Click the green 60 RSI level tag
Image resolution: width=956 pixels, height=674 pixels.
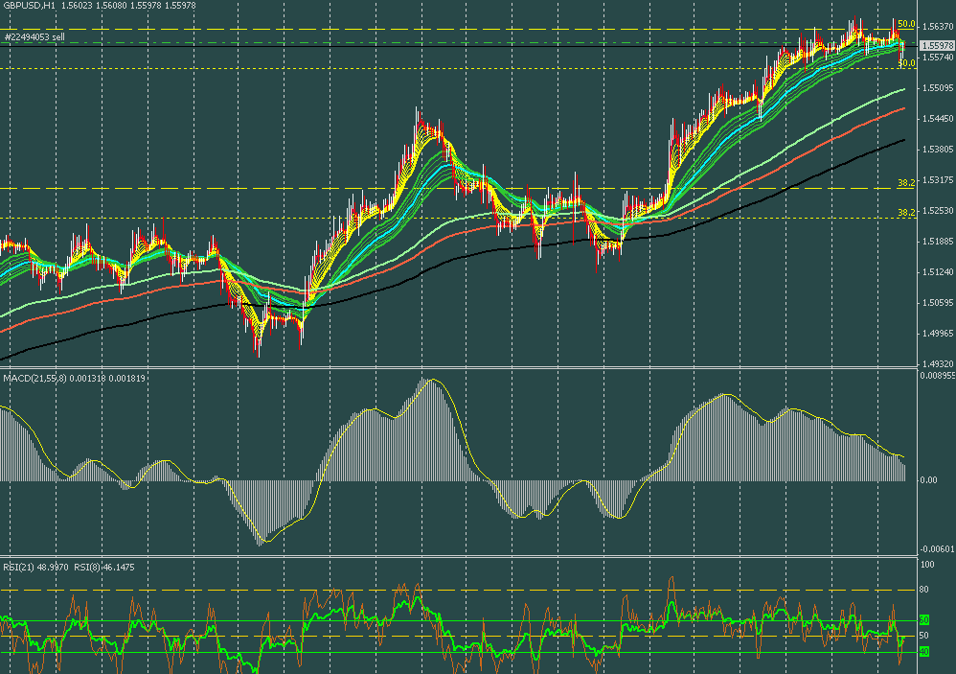point(924,619)
